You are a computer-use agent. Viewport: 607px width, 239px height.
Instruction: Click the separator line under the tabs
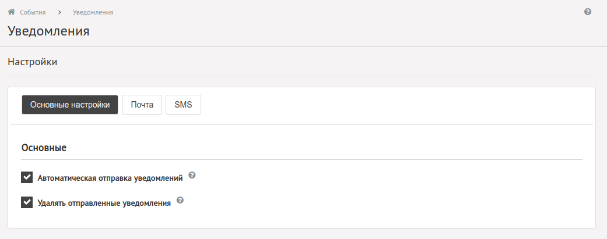(301, 124)
